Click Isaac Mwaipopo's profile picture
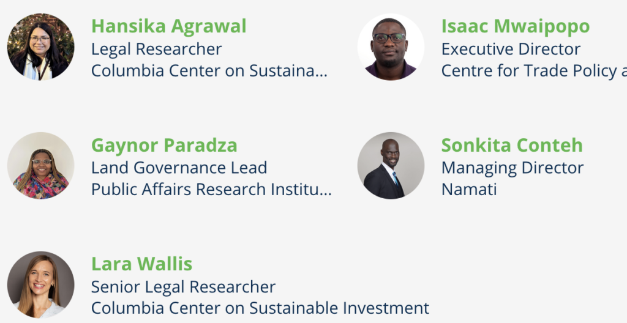Viewport: 627px width, 323px height. pos(391,46)
